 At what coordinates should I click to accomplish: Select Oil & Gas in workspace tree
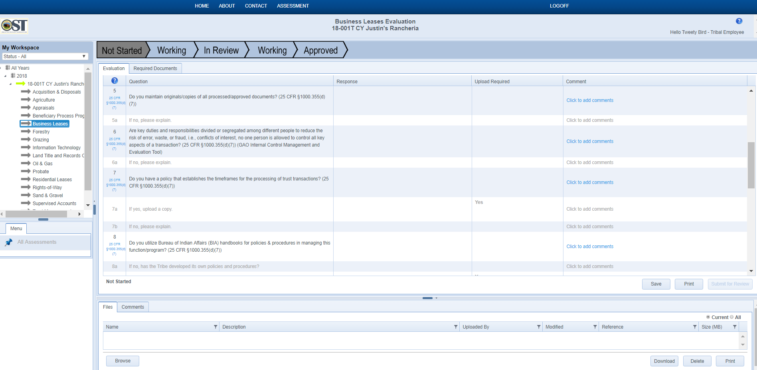(42, 164)
